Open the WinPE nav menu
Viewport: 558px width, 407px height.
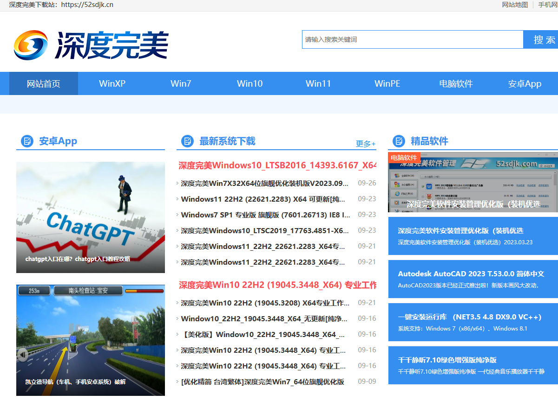[387, 83]
